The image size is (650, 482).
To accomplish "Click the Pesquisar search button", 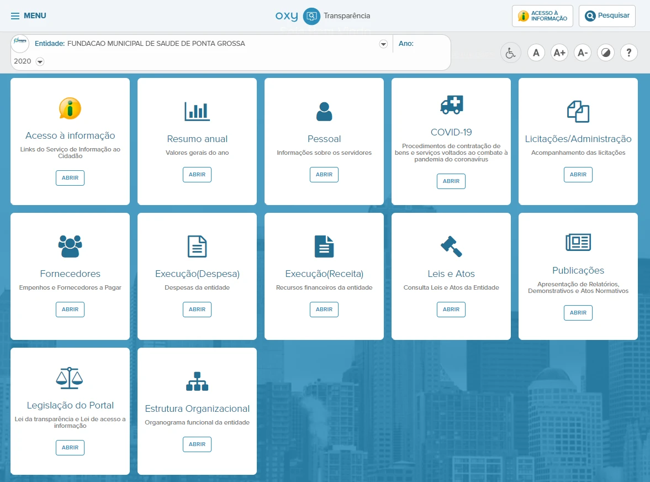I will tap(607, 16).
